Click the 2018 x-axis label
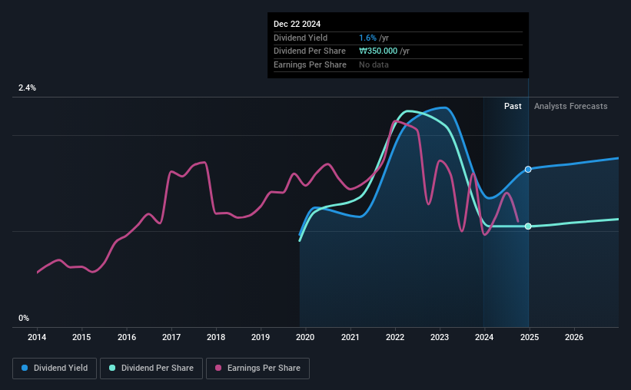This screenshot has height=390, width=631. pyautogui.click(x=216, y=337)
